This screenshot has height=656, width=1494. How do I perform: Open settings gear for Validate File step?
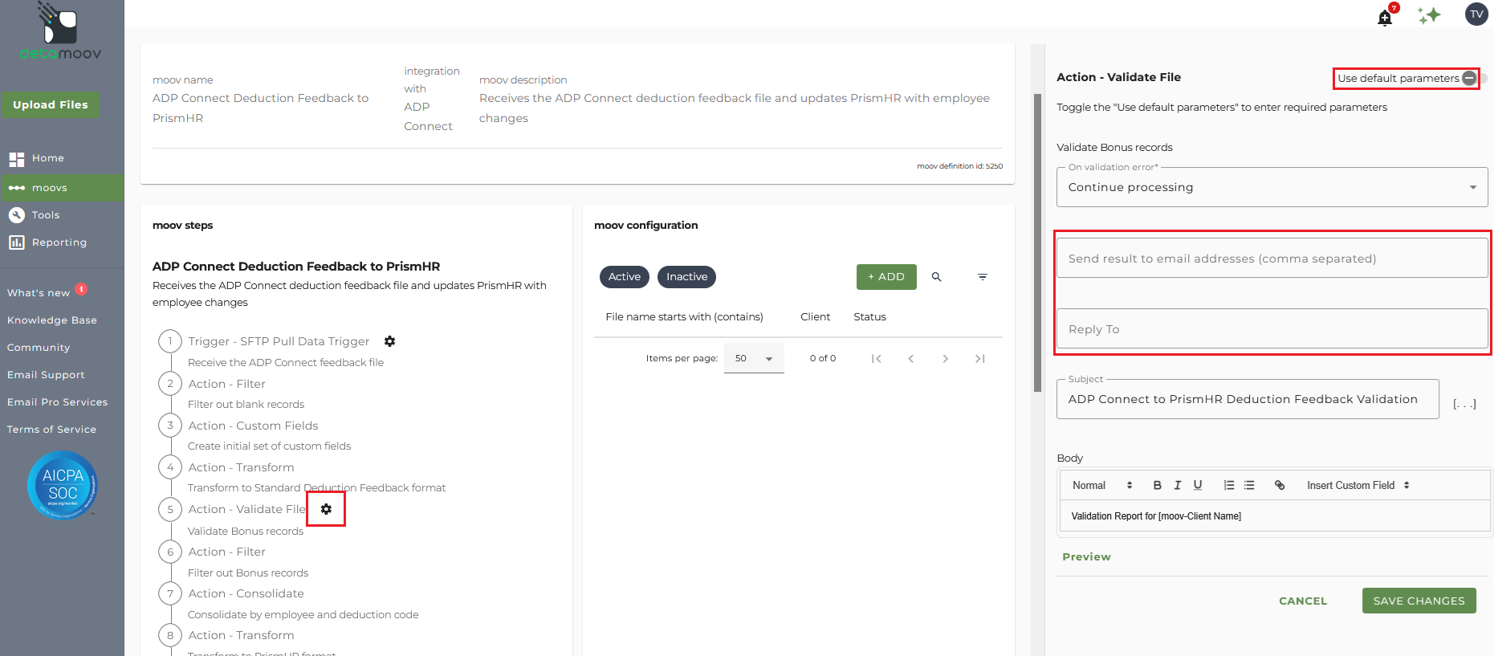coord(326,509)
